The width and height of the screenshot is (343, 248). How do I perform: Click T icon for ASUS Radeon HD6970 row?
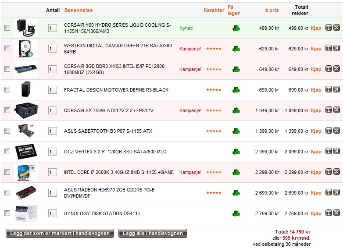(329, 192)
